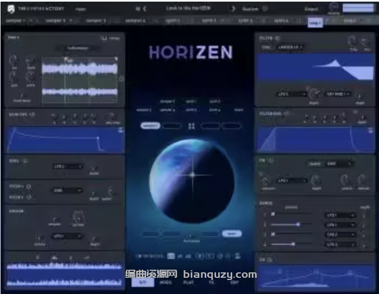Screen dimensions: 379x294
Task: Click the filter frequency knob
Action: [x=352, y=41]
